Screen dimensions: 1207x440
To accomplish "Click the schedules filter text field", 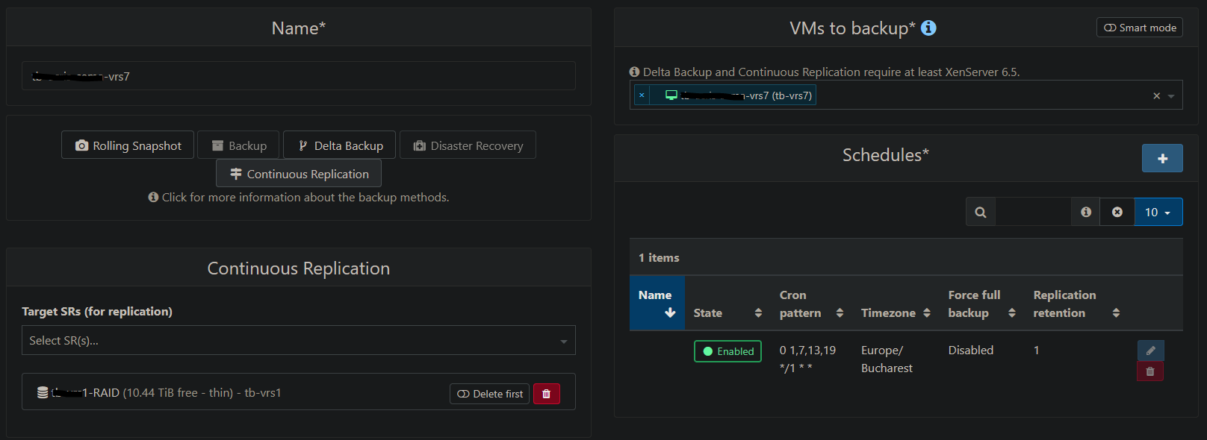I will click(x=1033, y=213).
